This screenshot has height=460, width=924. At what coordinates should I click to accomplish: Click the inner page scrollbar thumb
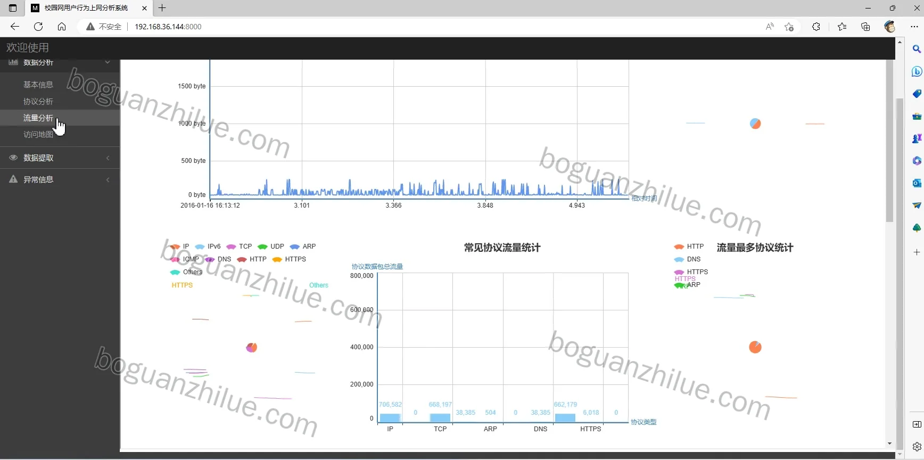coord(889,141)
